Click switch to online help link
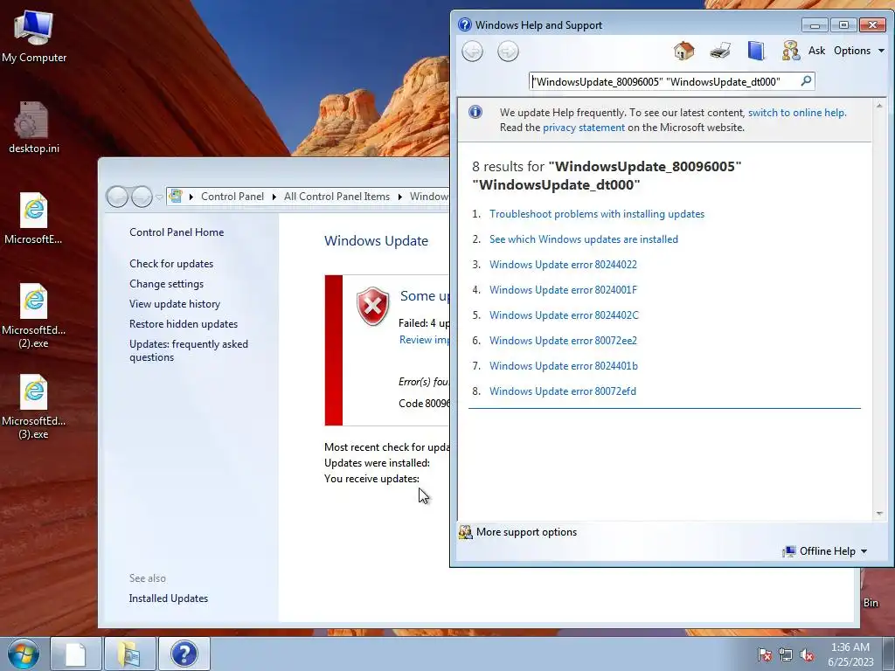Screen dimensions: 895x671 click(797, 113)
